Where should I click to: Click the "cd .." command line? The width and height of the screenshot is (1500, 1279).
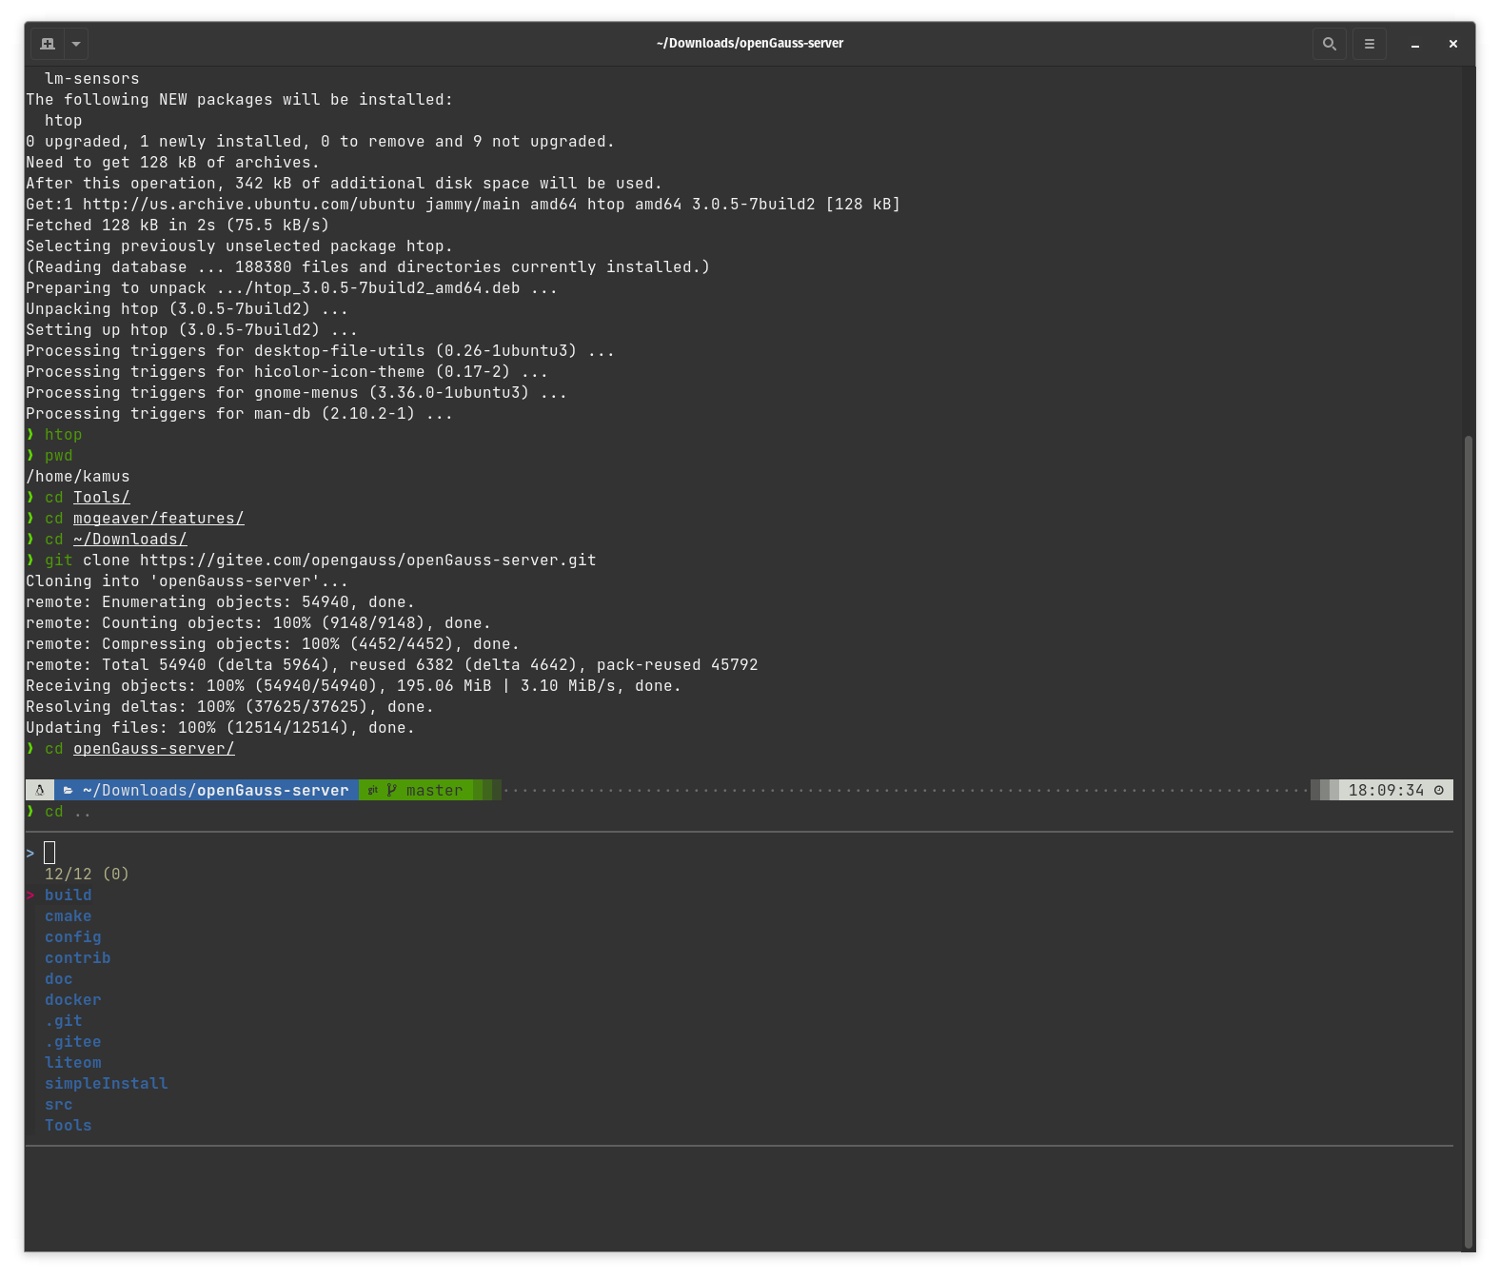coord(59,812)
